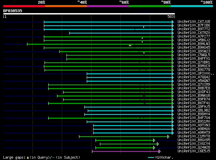Click the UniRef100_A9TXN3 label
Screen dimensions: 216x160
194,125
